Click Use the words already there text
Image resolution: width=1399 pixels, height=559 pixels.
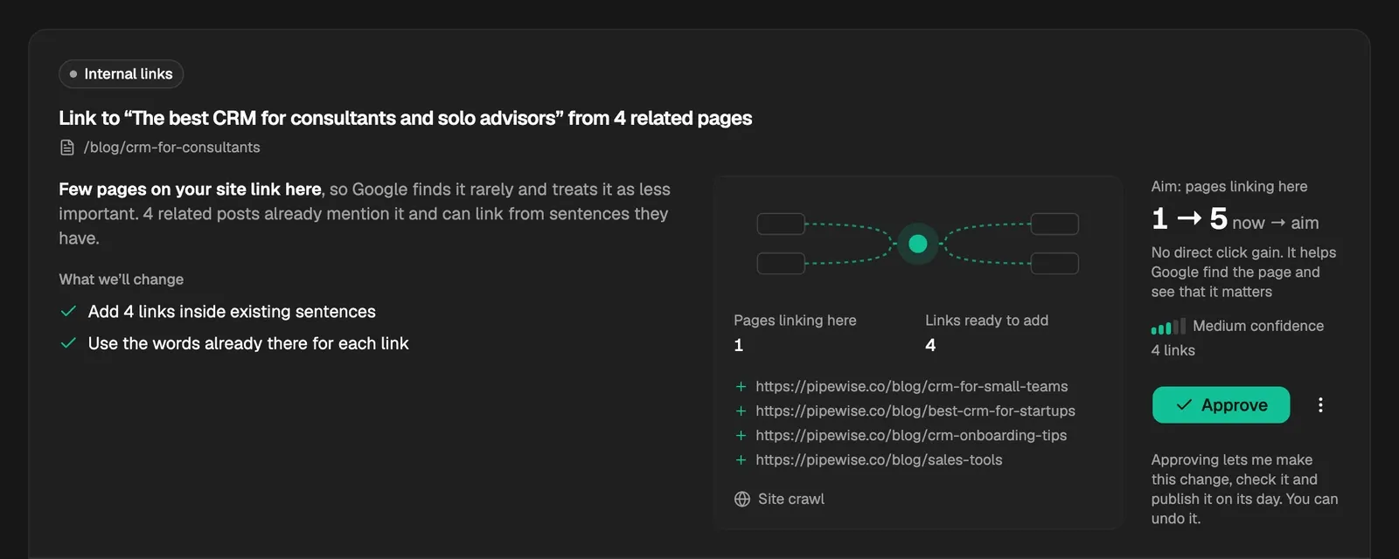pos(248,343)
